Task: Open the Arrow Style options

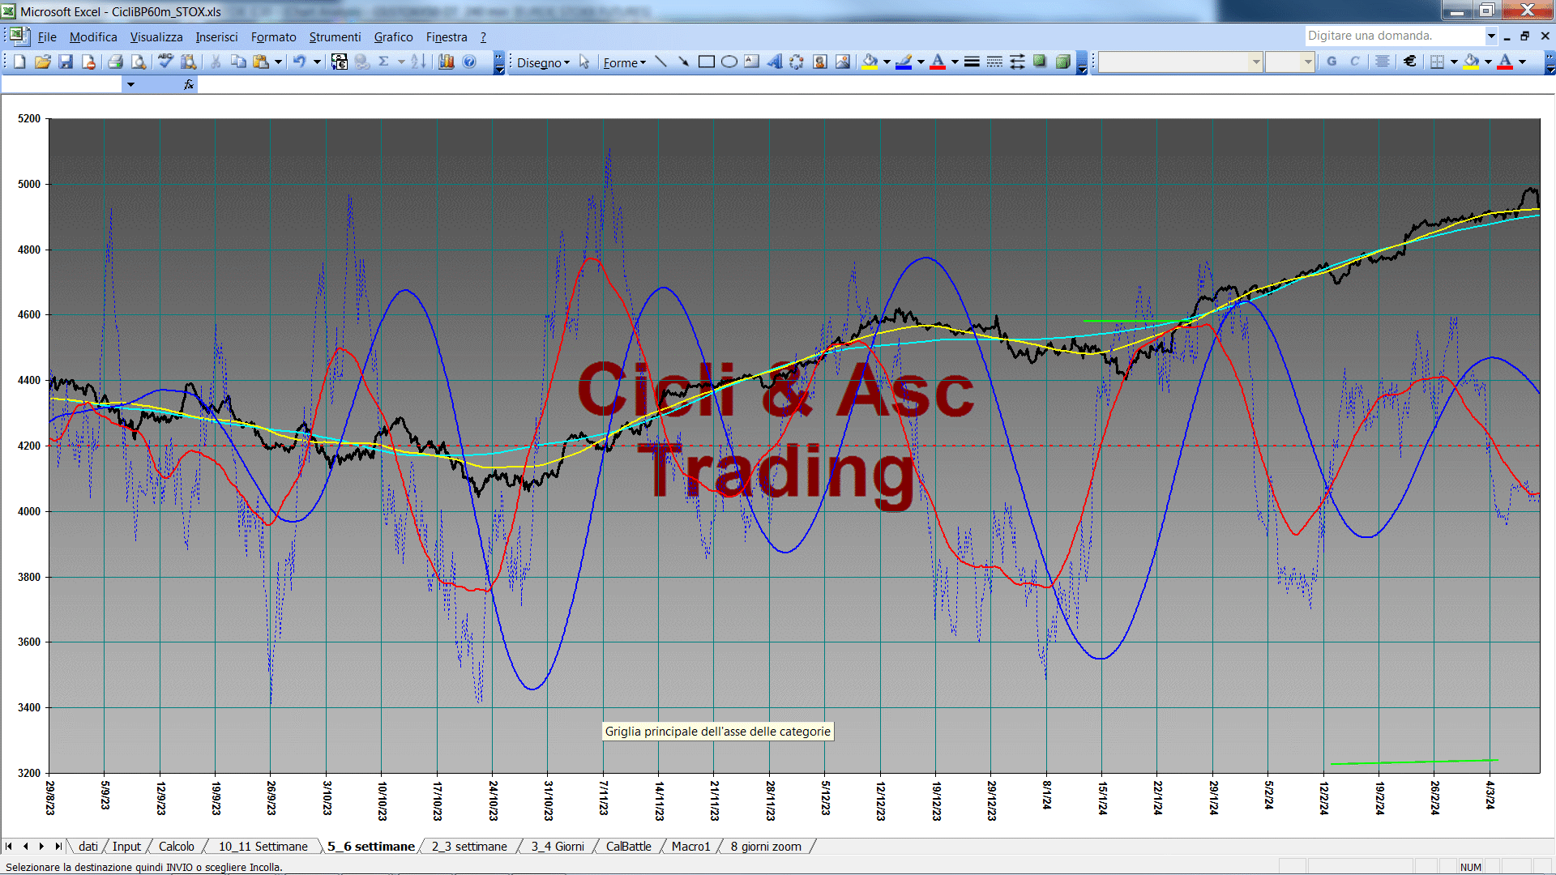Action: point(1017,62)
